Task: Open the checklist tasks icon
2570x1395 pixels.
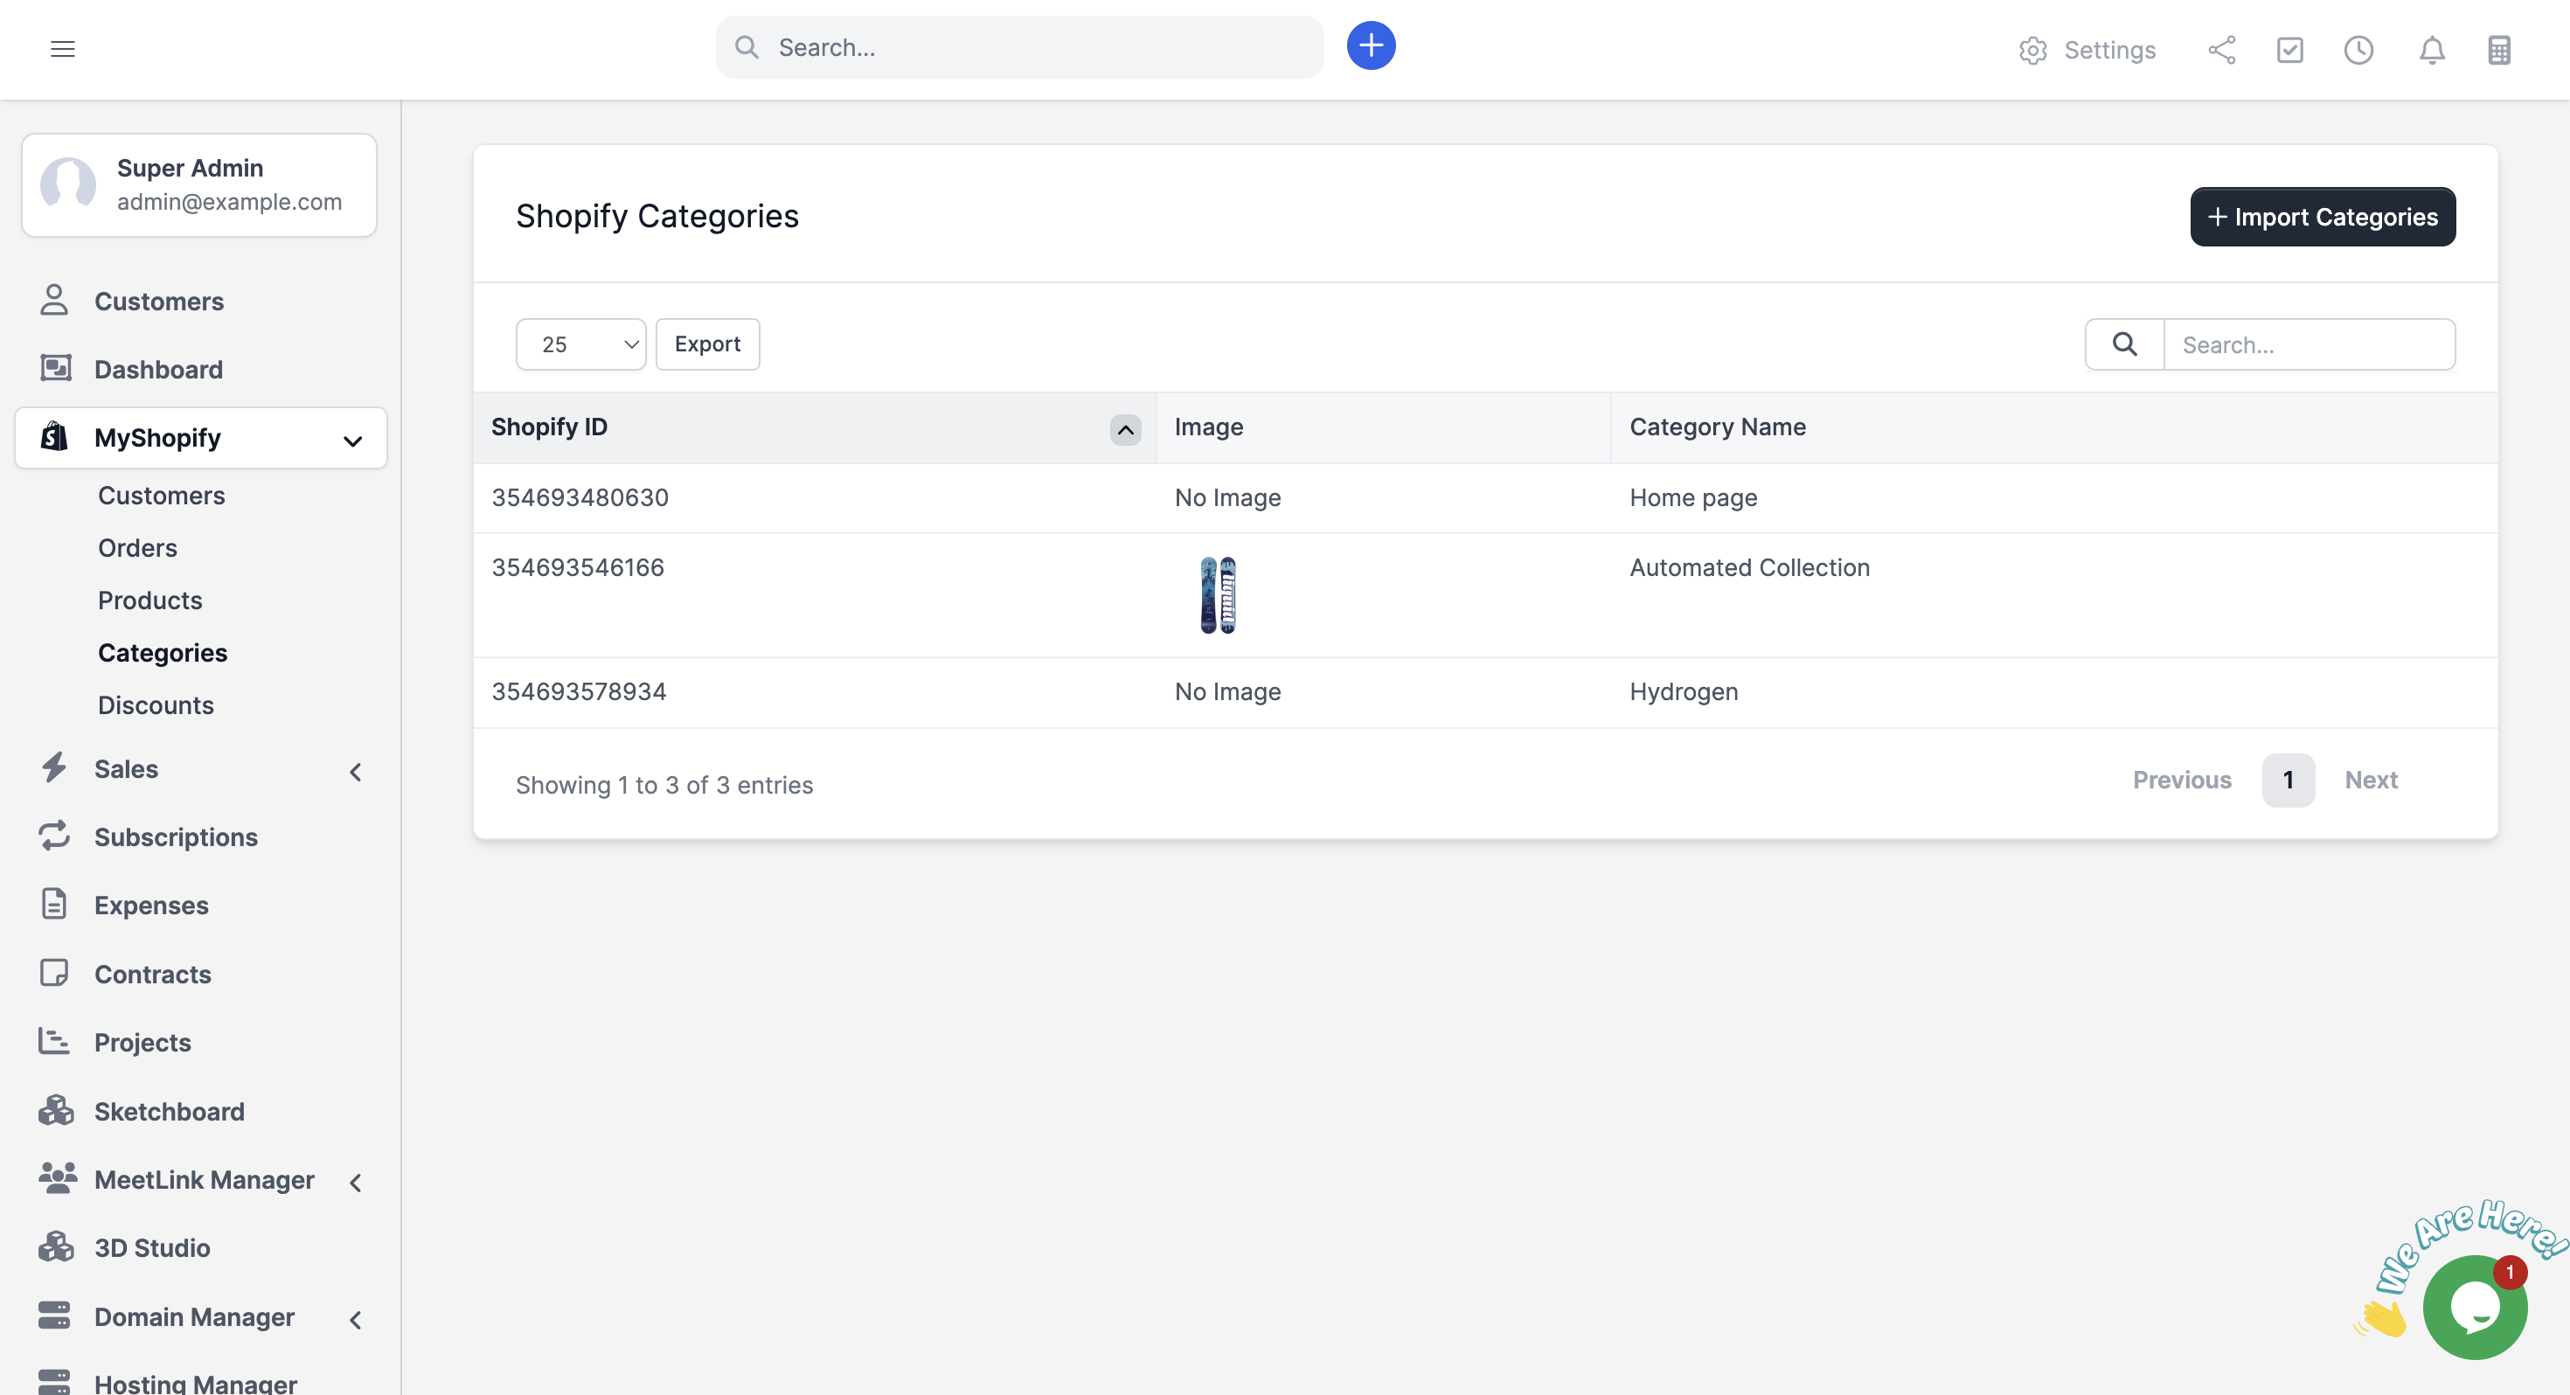Action: 2289,50
